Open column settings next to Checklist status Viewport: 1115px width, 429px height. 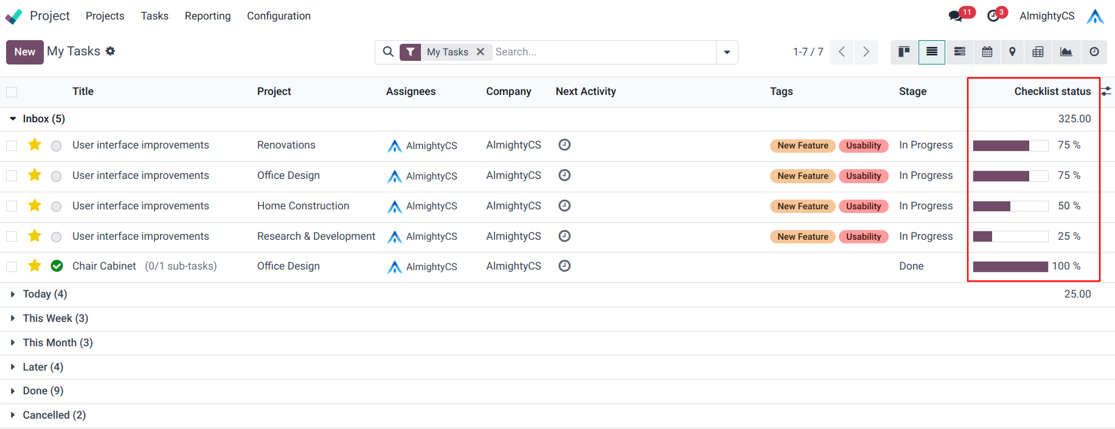point(1106,91)
